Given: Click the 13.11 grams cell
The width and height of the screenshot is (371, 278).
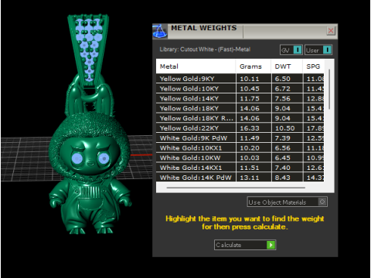Looking at the screenshot, I should 254,178.
